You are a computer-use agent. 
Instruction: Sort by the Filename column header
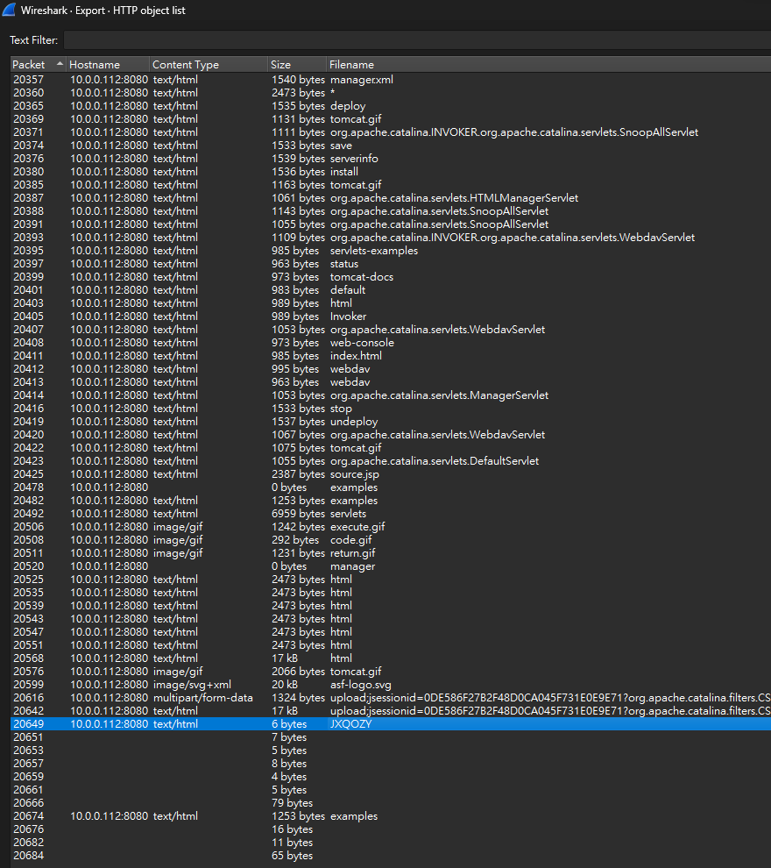(548, 65)
